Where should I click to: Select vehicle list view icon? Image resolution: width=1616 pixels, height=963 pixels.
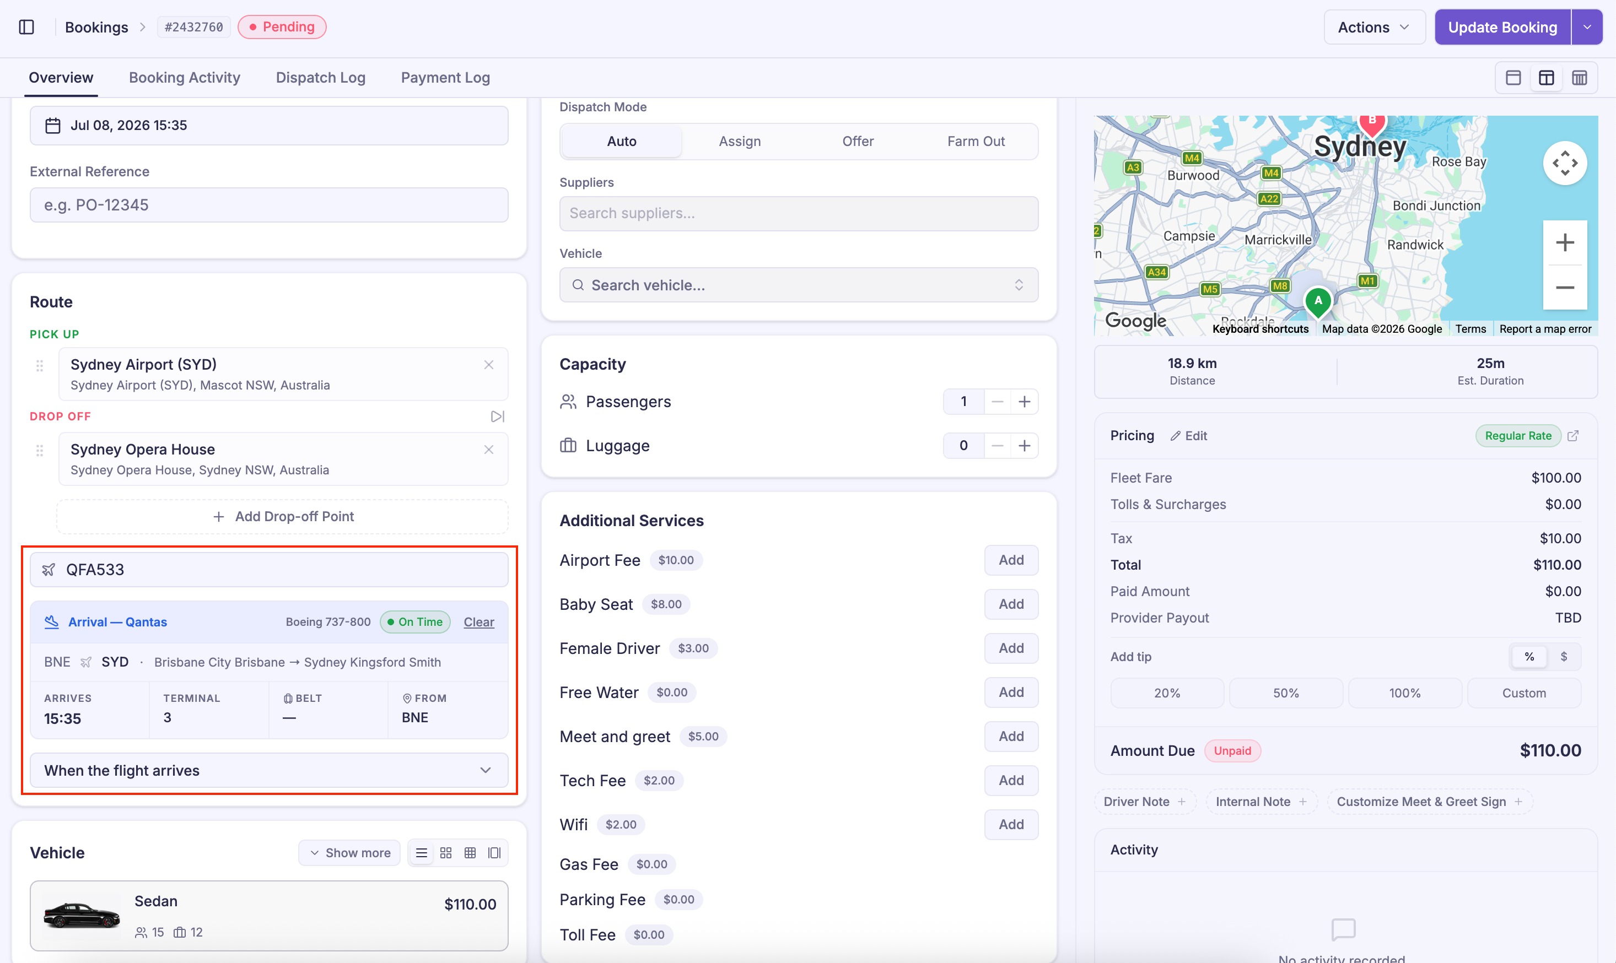coord(421,853)
